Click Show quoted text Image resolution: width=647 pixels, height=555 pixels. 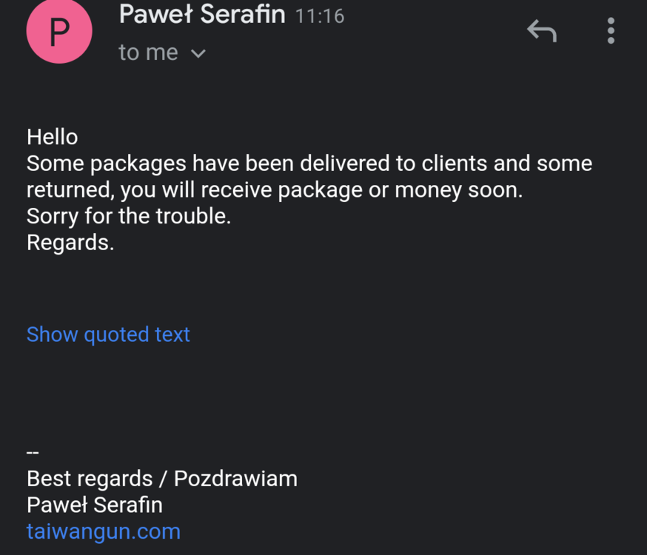pos(108,334)
